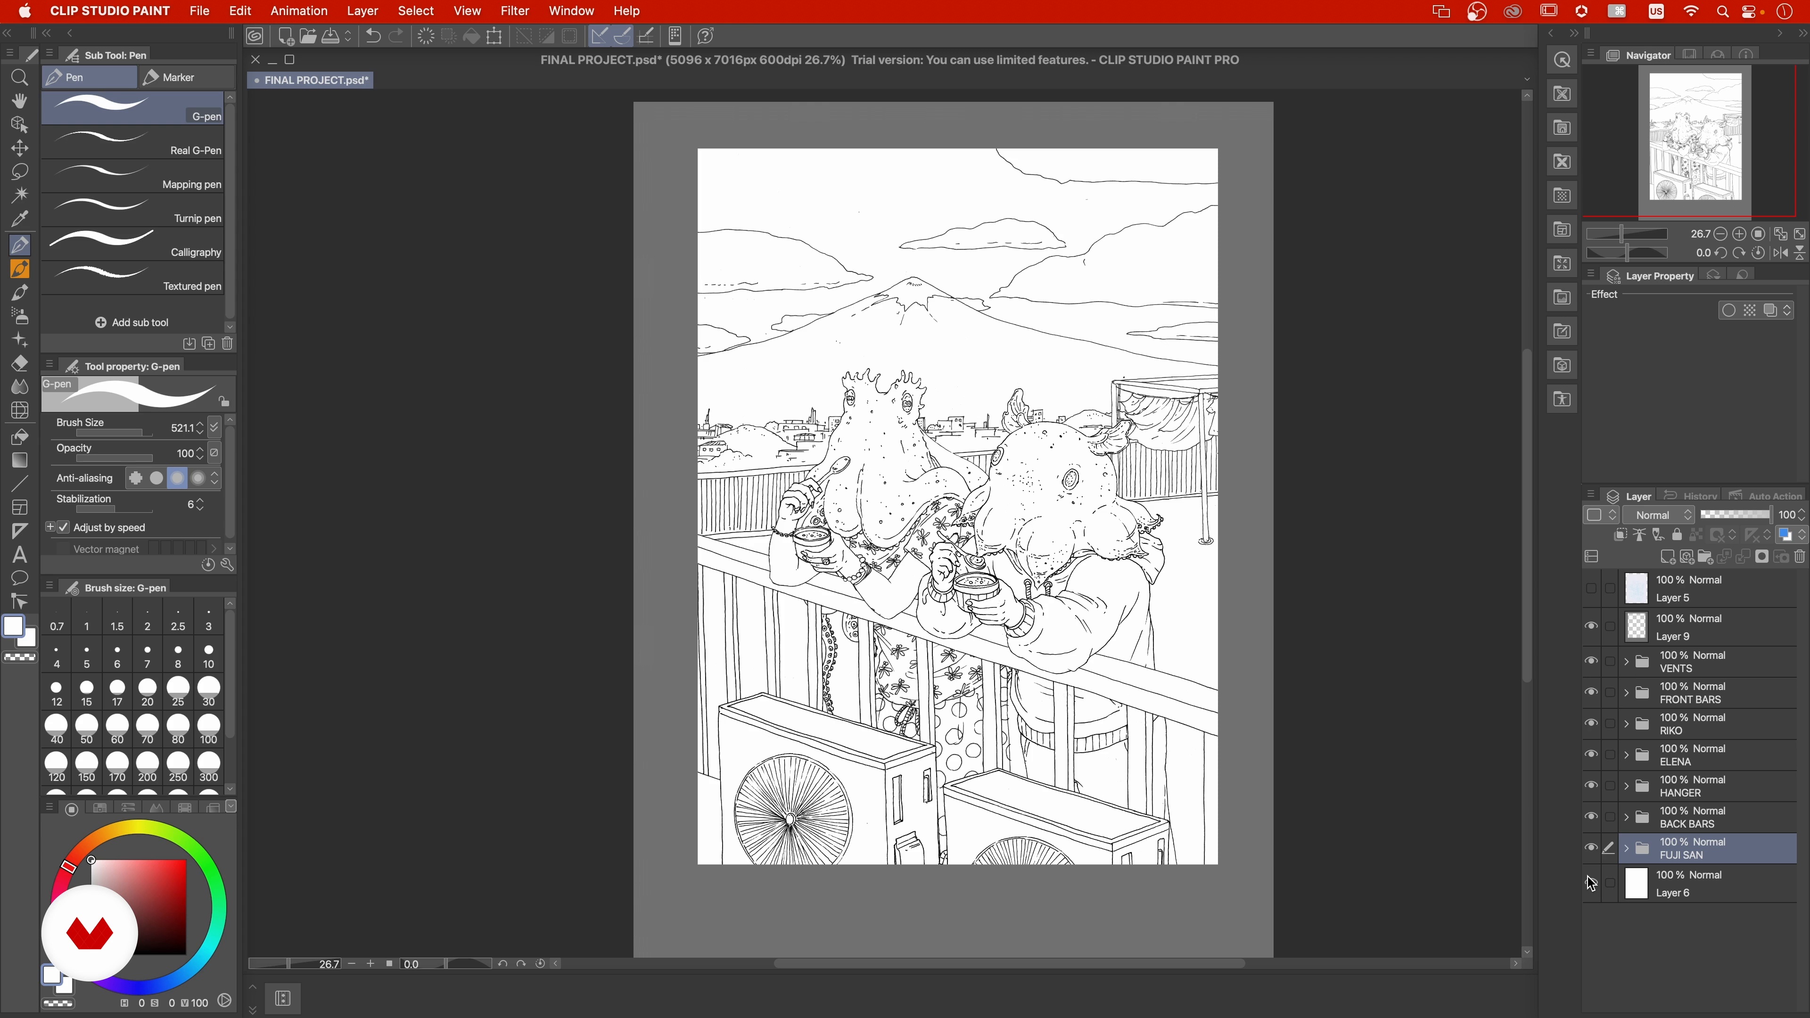Select the Balloon tool
The image size is (1810, 1018).
20,578
